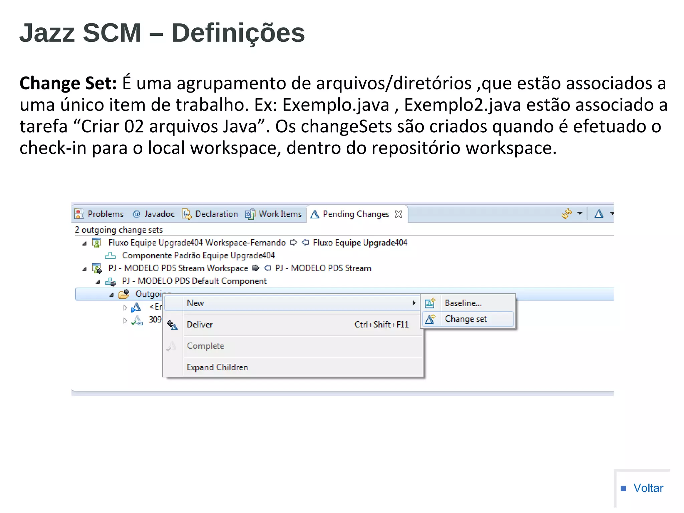Click the Pending Changes triangle tab icon

click(315, 214)
